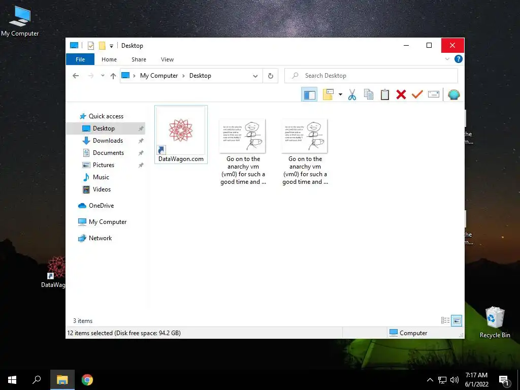Launch Google Chrome from the taskbar

point(87,380)
